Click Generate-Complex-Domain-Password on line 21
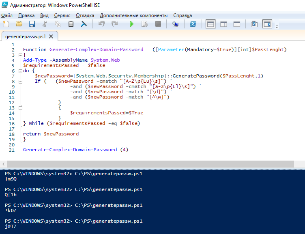This screenshot has height=234, width=305. (x=70, y=150)
